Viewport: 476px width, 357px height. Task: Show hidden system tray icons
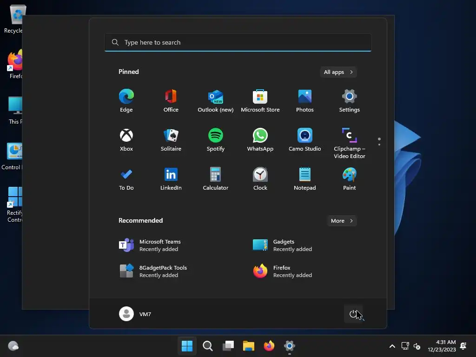[x=392, y=346]
